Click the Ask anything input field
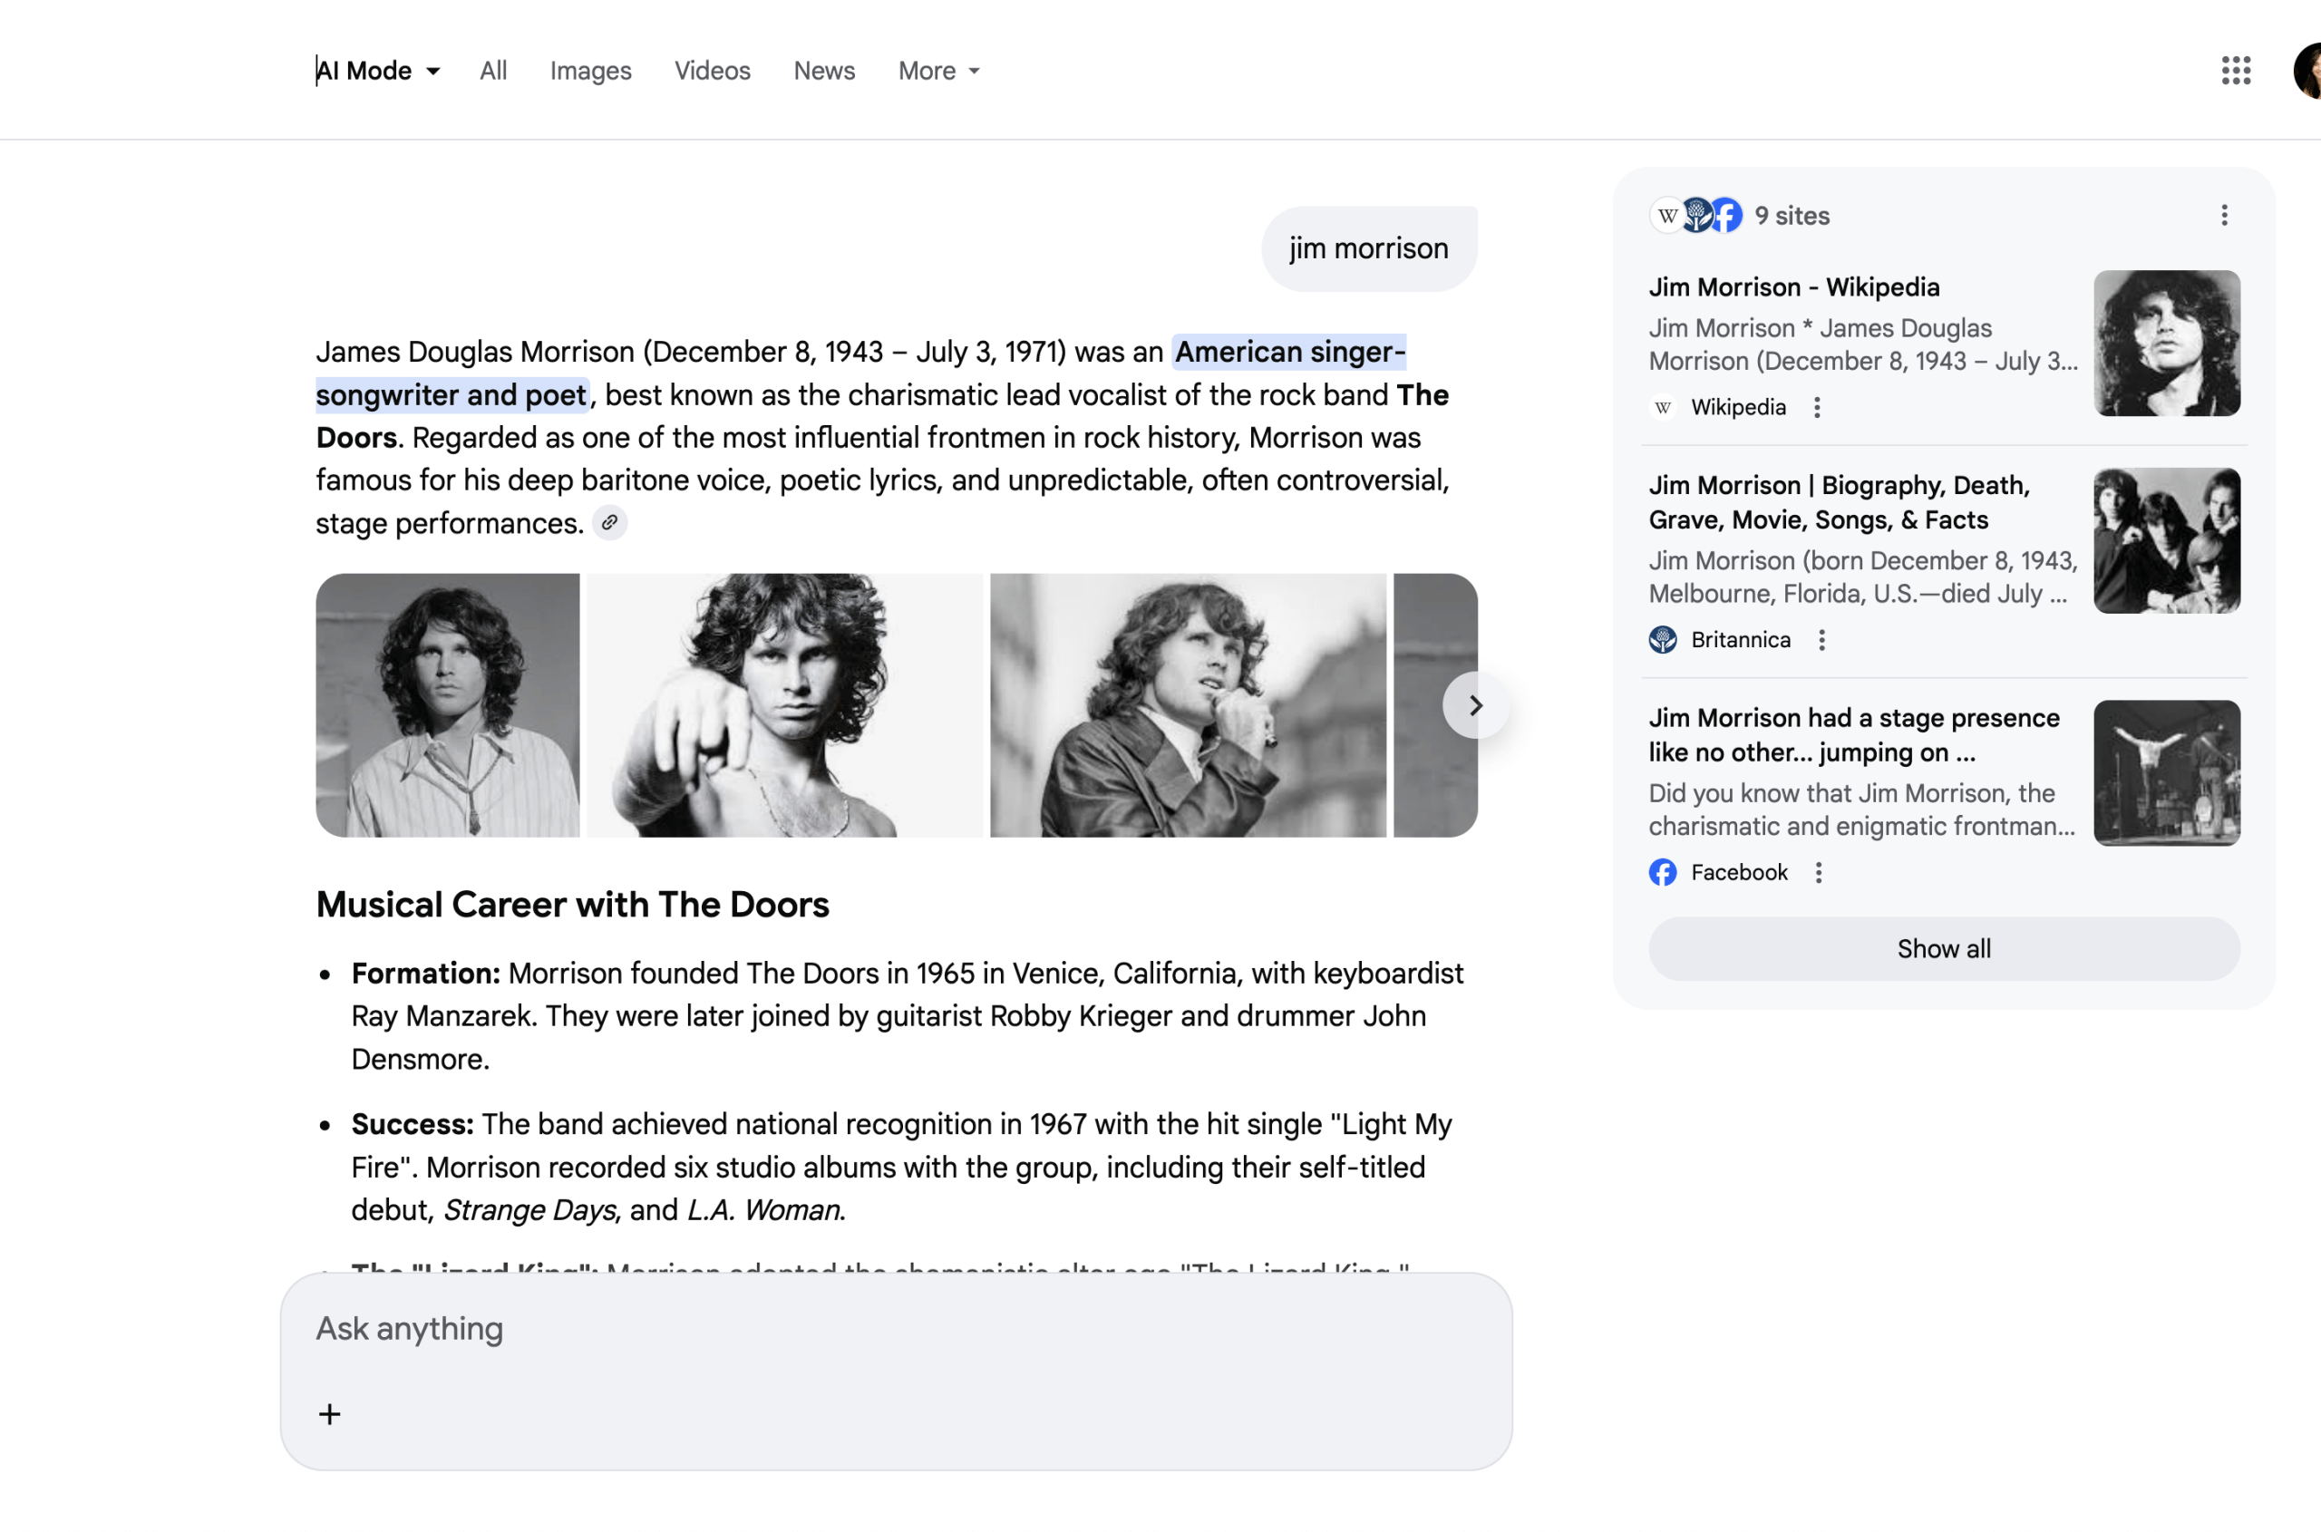 click(879, 1329)
